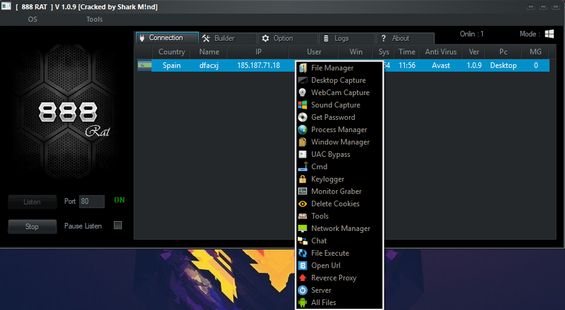The width and height of the screenshot is (565, 310).
Task: Open Process Manager via its globe icon
Action: pyautogui.click(x=303, y=130)
